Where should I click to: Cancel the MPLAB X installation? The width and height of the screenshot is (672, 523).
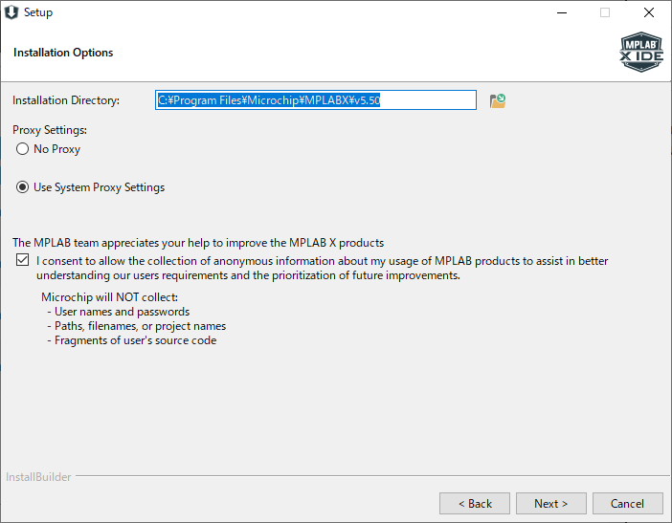(627, 503)
